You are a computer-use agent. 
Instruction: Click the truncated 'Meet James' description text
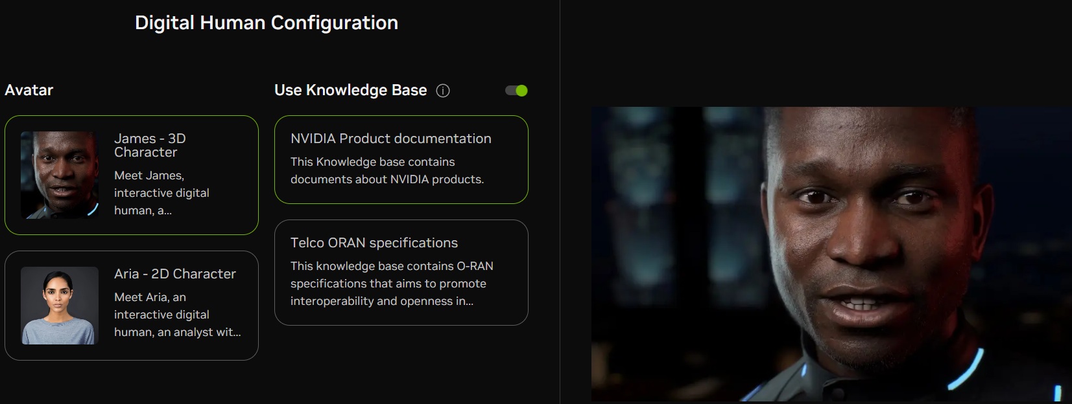[x=161, y=193]
